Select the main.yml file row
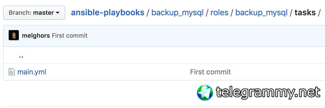This screenshot has width=325, height=108. coord(164,72)
